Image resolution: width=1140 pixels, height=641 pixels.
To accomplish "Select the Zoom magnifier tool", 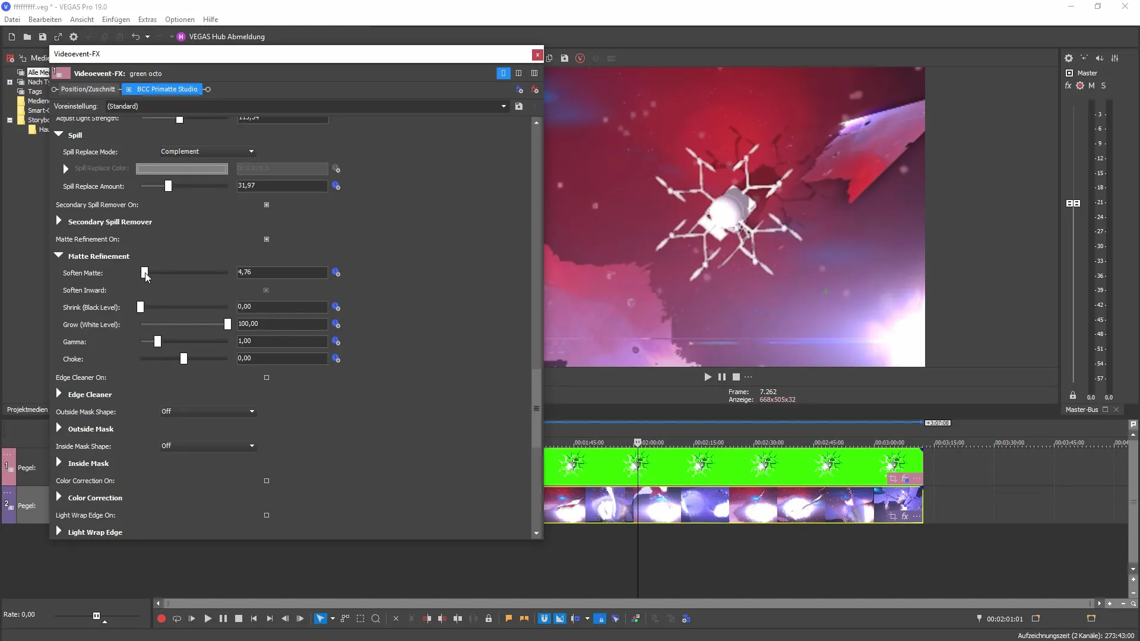I will tap(376, 618).
